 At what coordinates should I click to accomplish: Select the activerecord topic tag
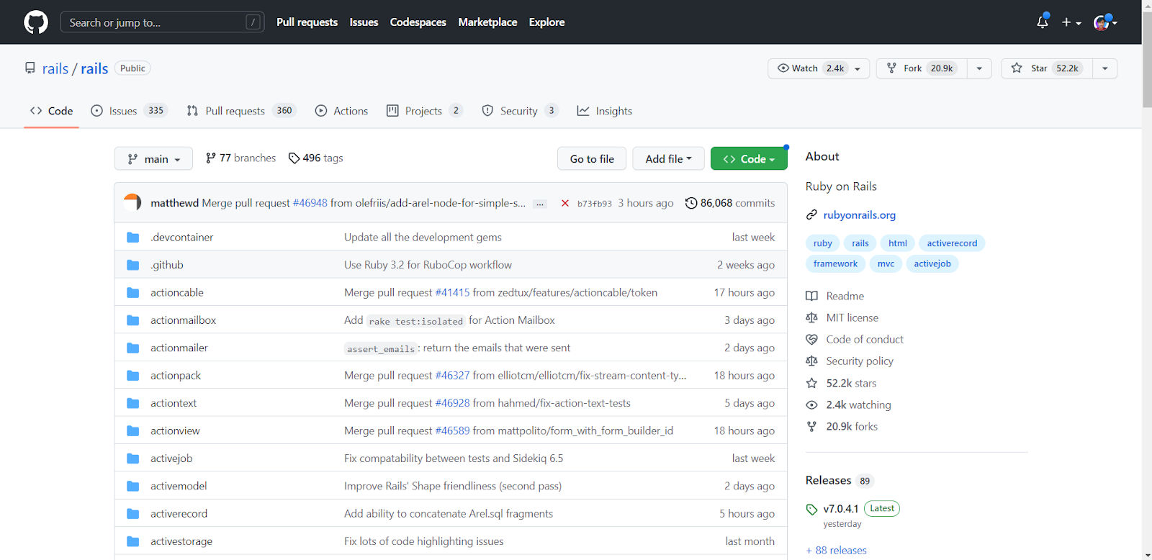tap(952, 243)
